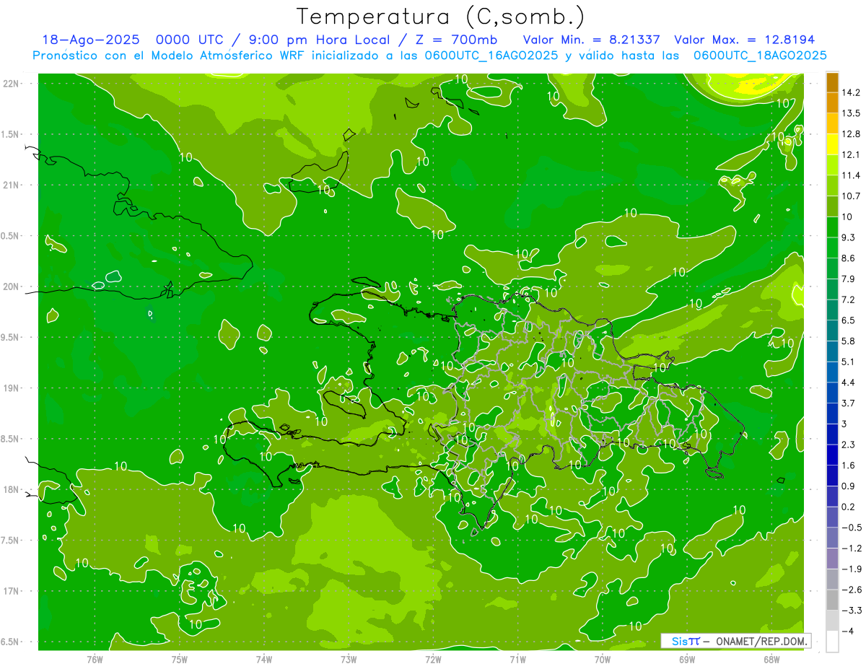
Task: Click the 4.4 colorbar value
Action: pyautogui.click(x=848, y=382)
